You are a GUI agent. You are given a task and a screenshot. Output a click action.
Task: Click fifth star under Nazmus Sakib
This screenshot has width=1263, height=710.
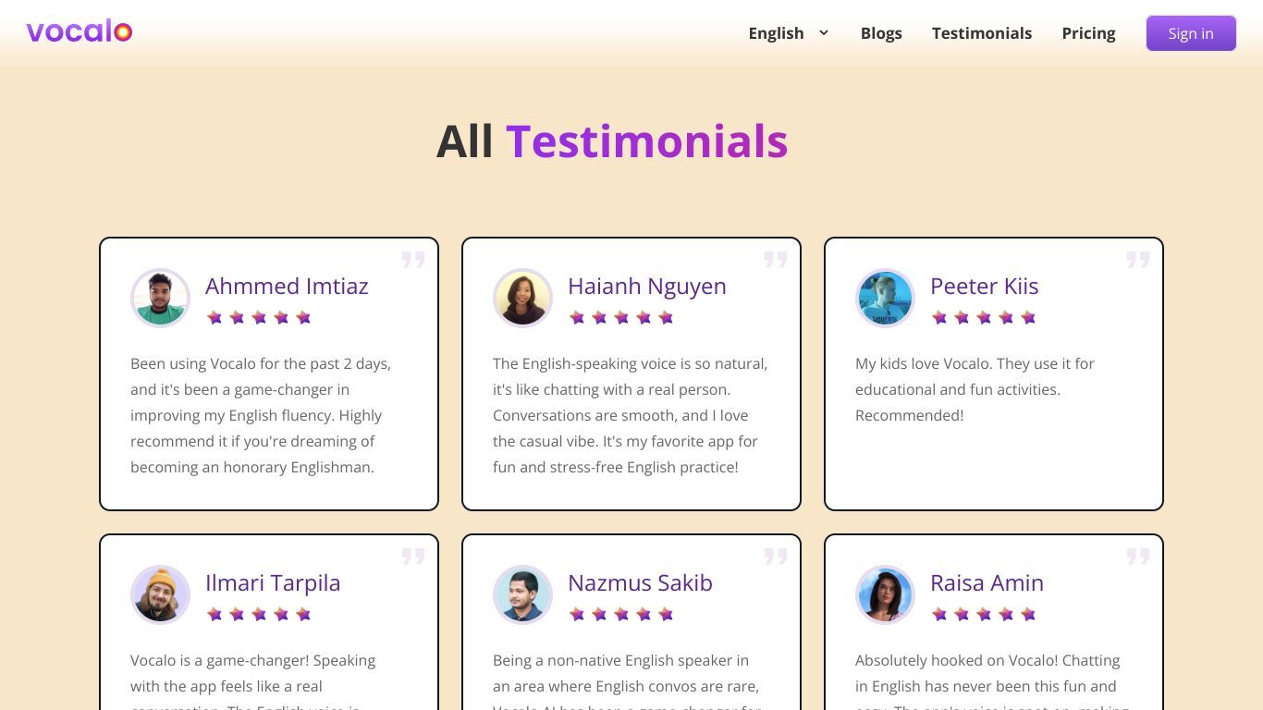click(x=666, y=614)
